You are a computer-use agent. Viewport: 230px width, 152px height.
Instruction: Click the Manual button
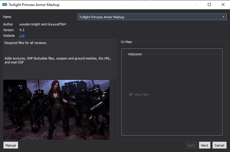(x=11, y=145)
